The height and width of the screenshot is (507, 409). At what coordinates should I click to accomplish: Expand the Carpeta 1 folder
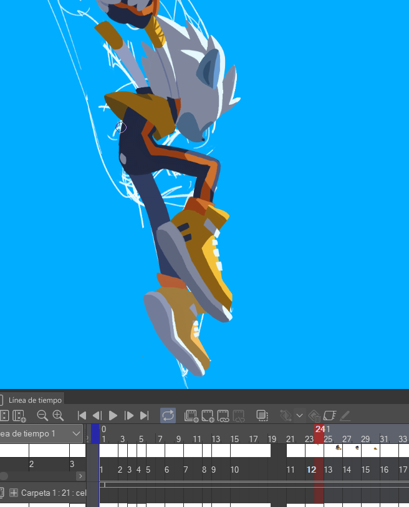pos(14,493)
